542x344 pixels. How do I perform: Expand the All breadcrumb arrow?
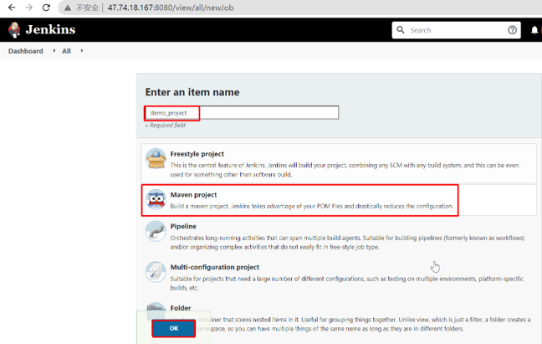pos(82,50)
